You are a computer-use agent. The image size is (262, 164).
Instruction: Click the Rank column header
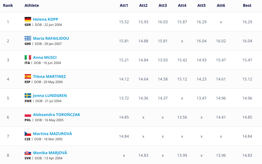8,5
